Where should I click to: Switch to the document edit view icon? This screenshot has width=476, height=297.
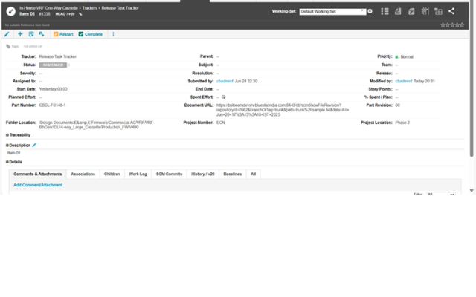point(411,12)
